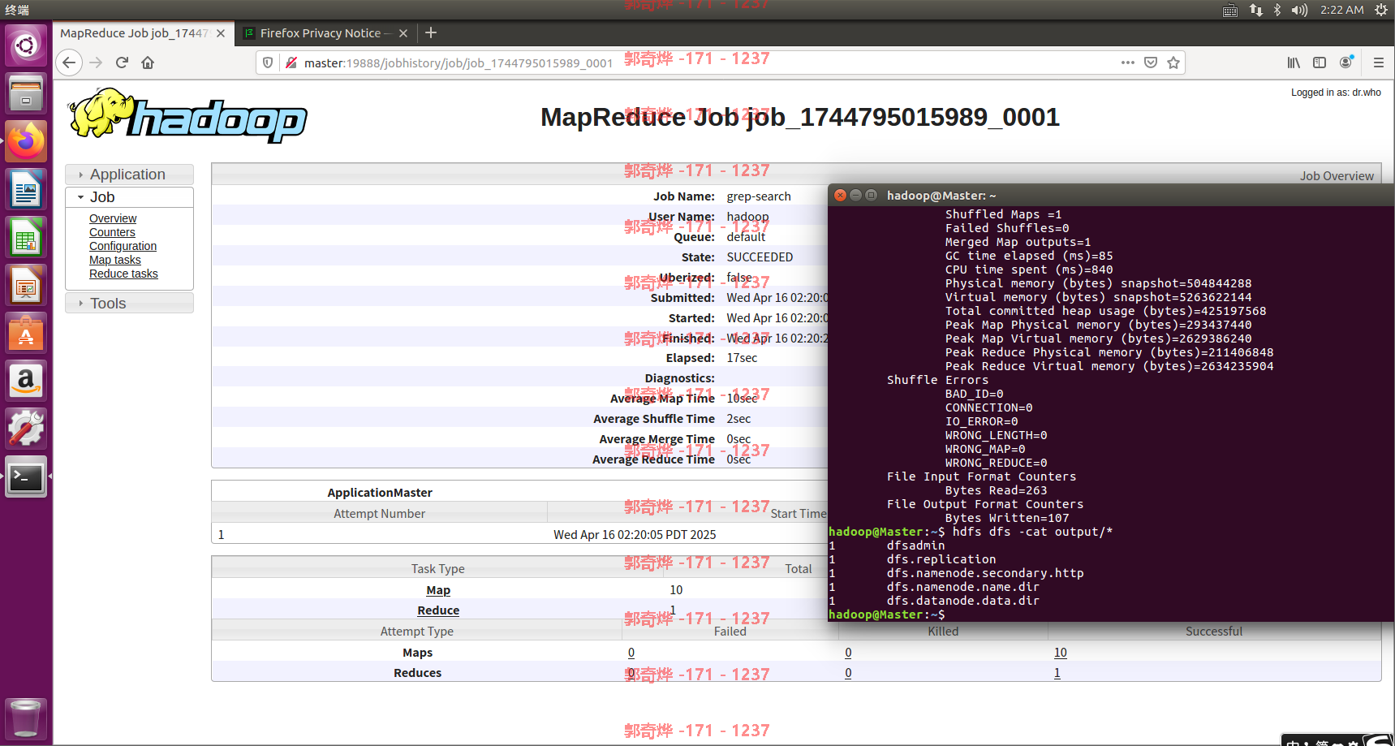Show insecure connection lock info
This screenshot has width=1395, height=746.
pos(291,63)
